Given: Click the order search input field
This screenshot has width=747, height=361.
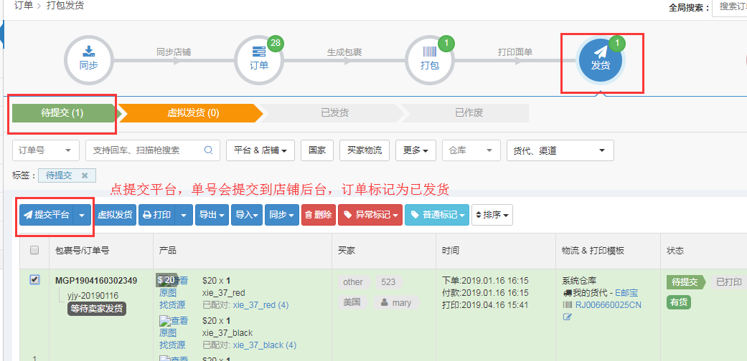Looking at the screenshot, I should click(144, 150).
